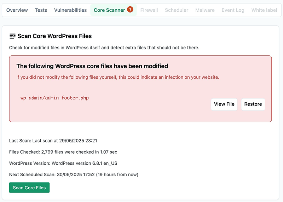The width and height of the screenshot is (283, 202).
Task: Restore the modified admin-footer.php file
Action: [x=253, y=104]
